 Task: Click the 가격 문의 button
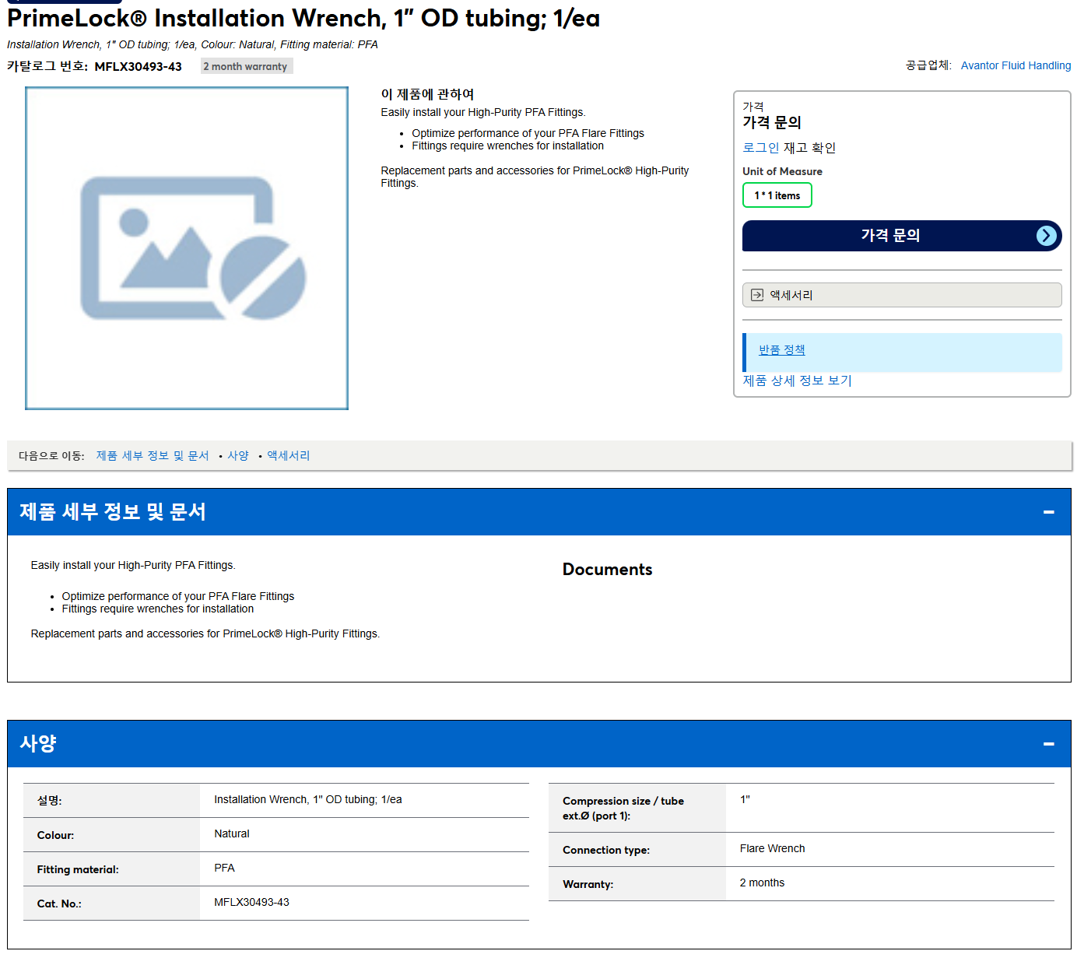(x=902, y=236)
